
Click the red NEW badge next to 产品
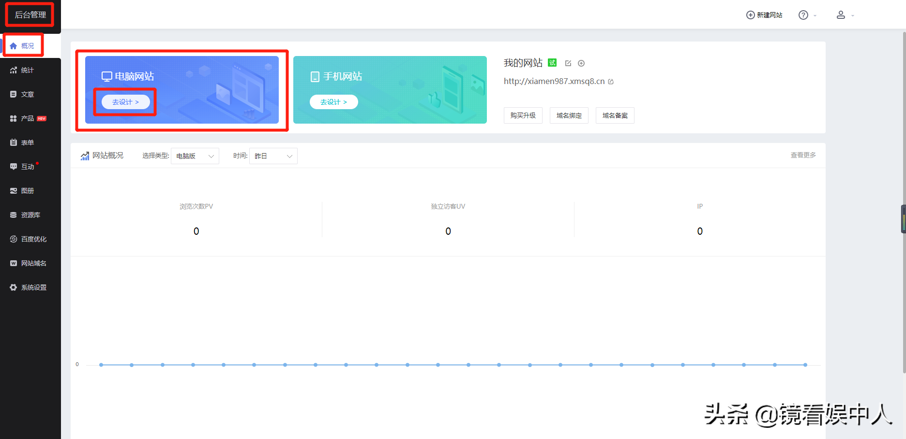pyautogui.click(x=42, y=118)
